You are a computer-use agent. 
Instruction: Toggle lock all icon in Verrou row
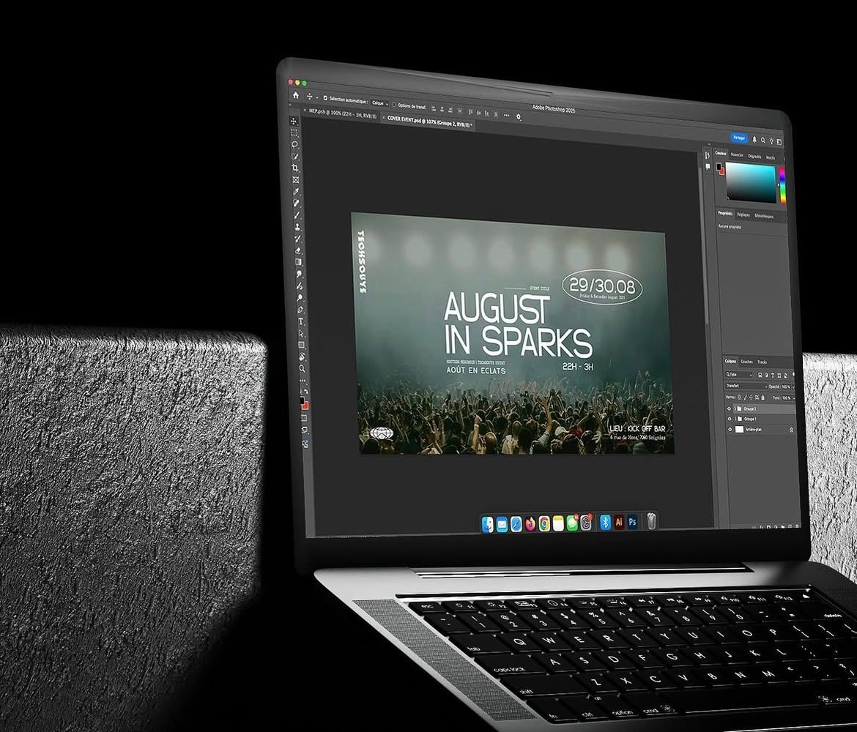point(763,397)
